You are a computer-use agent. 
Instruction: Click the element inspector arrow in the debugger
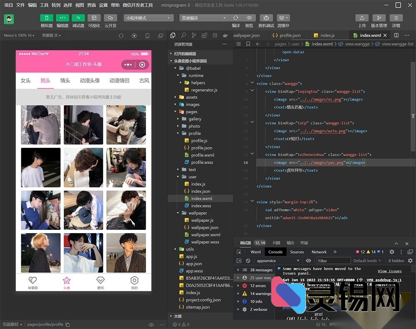tap(239, 252)
